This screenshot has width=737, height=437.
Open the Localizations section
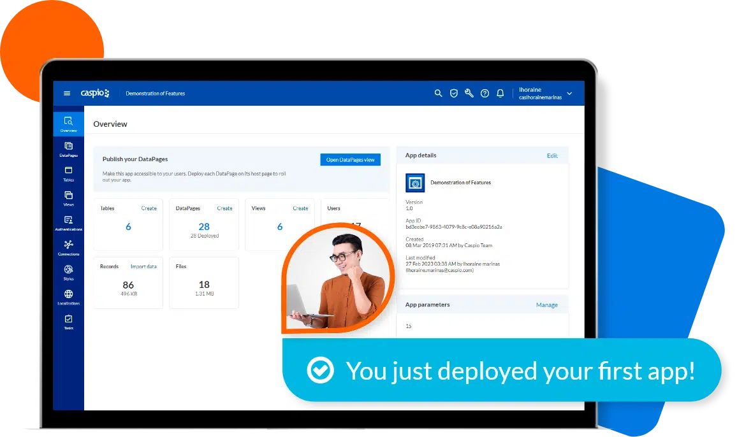(68, 294)
